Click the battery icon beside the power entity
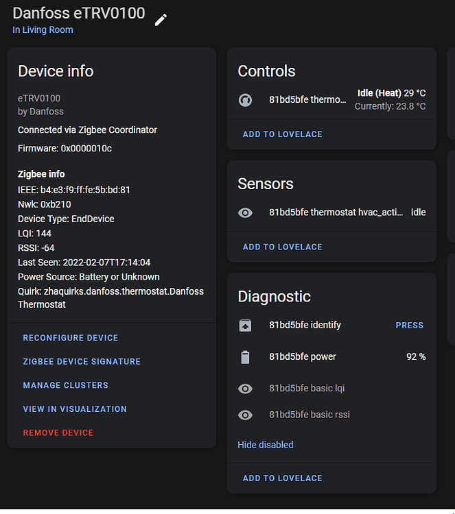The height and width of the screenshot is (514, 455). [245, 357]
